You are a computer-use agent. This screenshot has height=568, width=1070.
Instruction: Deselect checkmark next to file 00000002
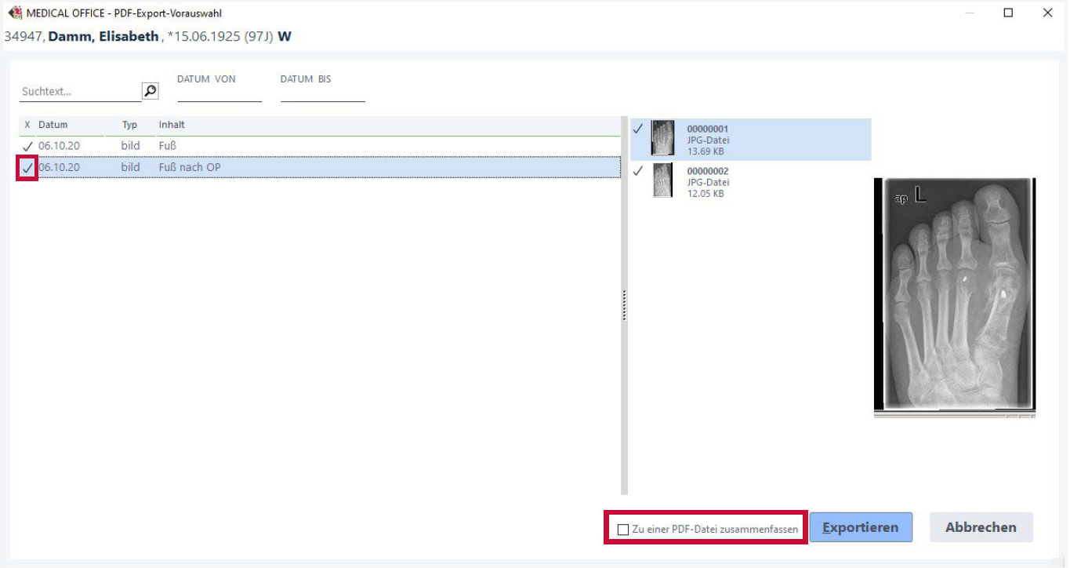[x=637, y=171]
